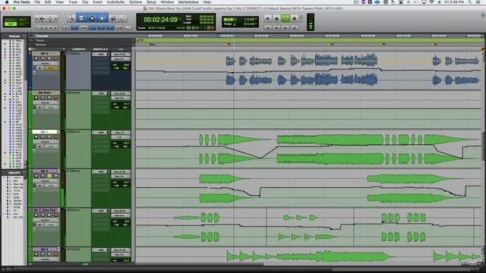The width and height of the screenshot is (486, 273).
Task: Click the Rewind transport button
Action: pyautogui.click(x=276, y=27)
